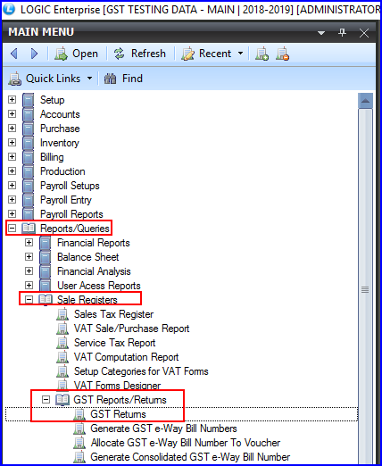Click the Find binoculars icon
This screenshot has height=466, width=382.
click(110, 79)
